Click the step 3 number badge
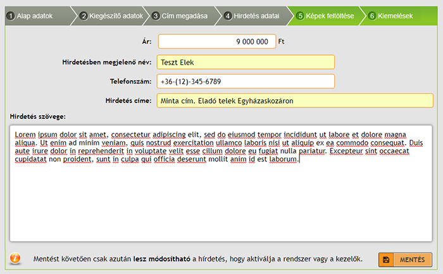Screen dimensions: 443x274 point(156,15)
